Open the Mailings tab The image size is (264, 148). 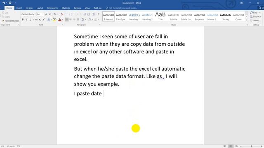(66, 8)
